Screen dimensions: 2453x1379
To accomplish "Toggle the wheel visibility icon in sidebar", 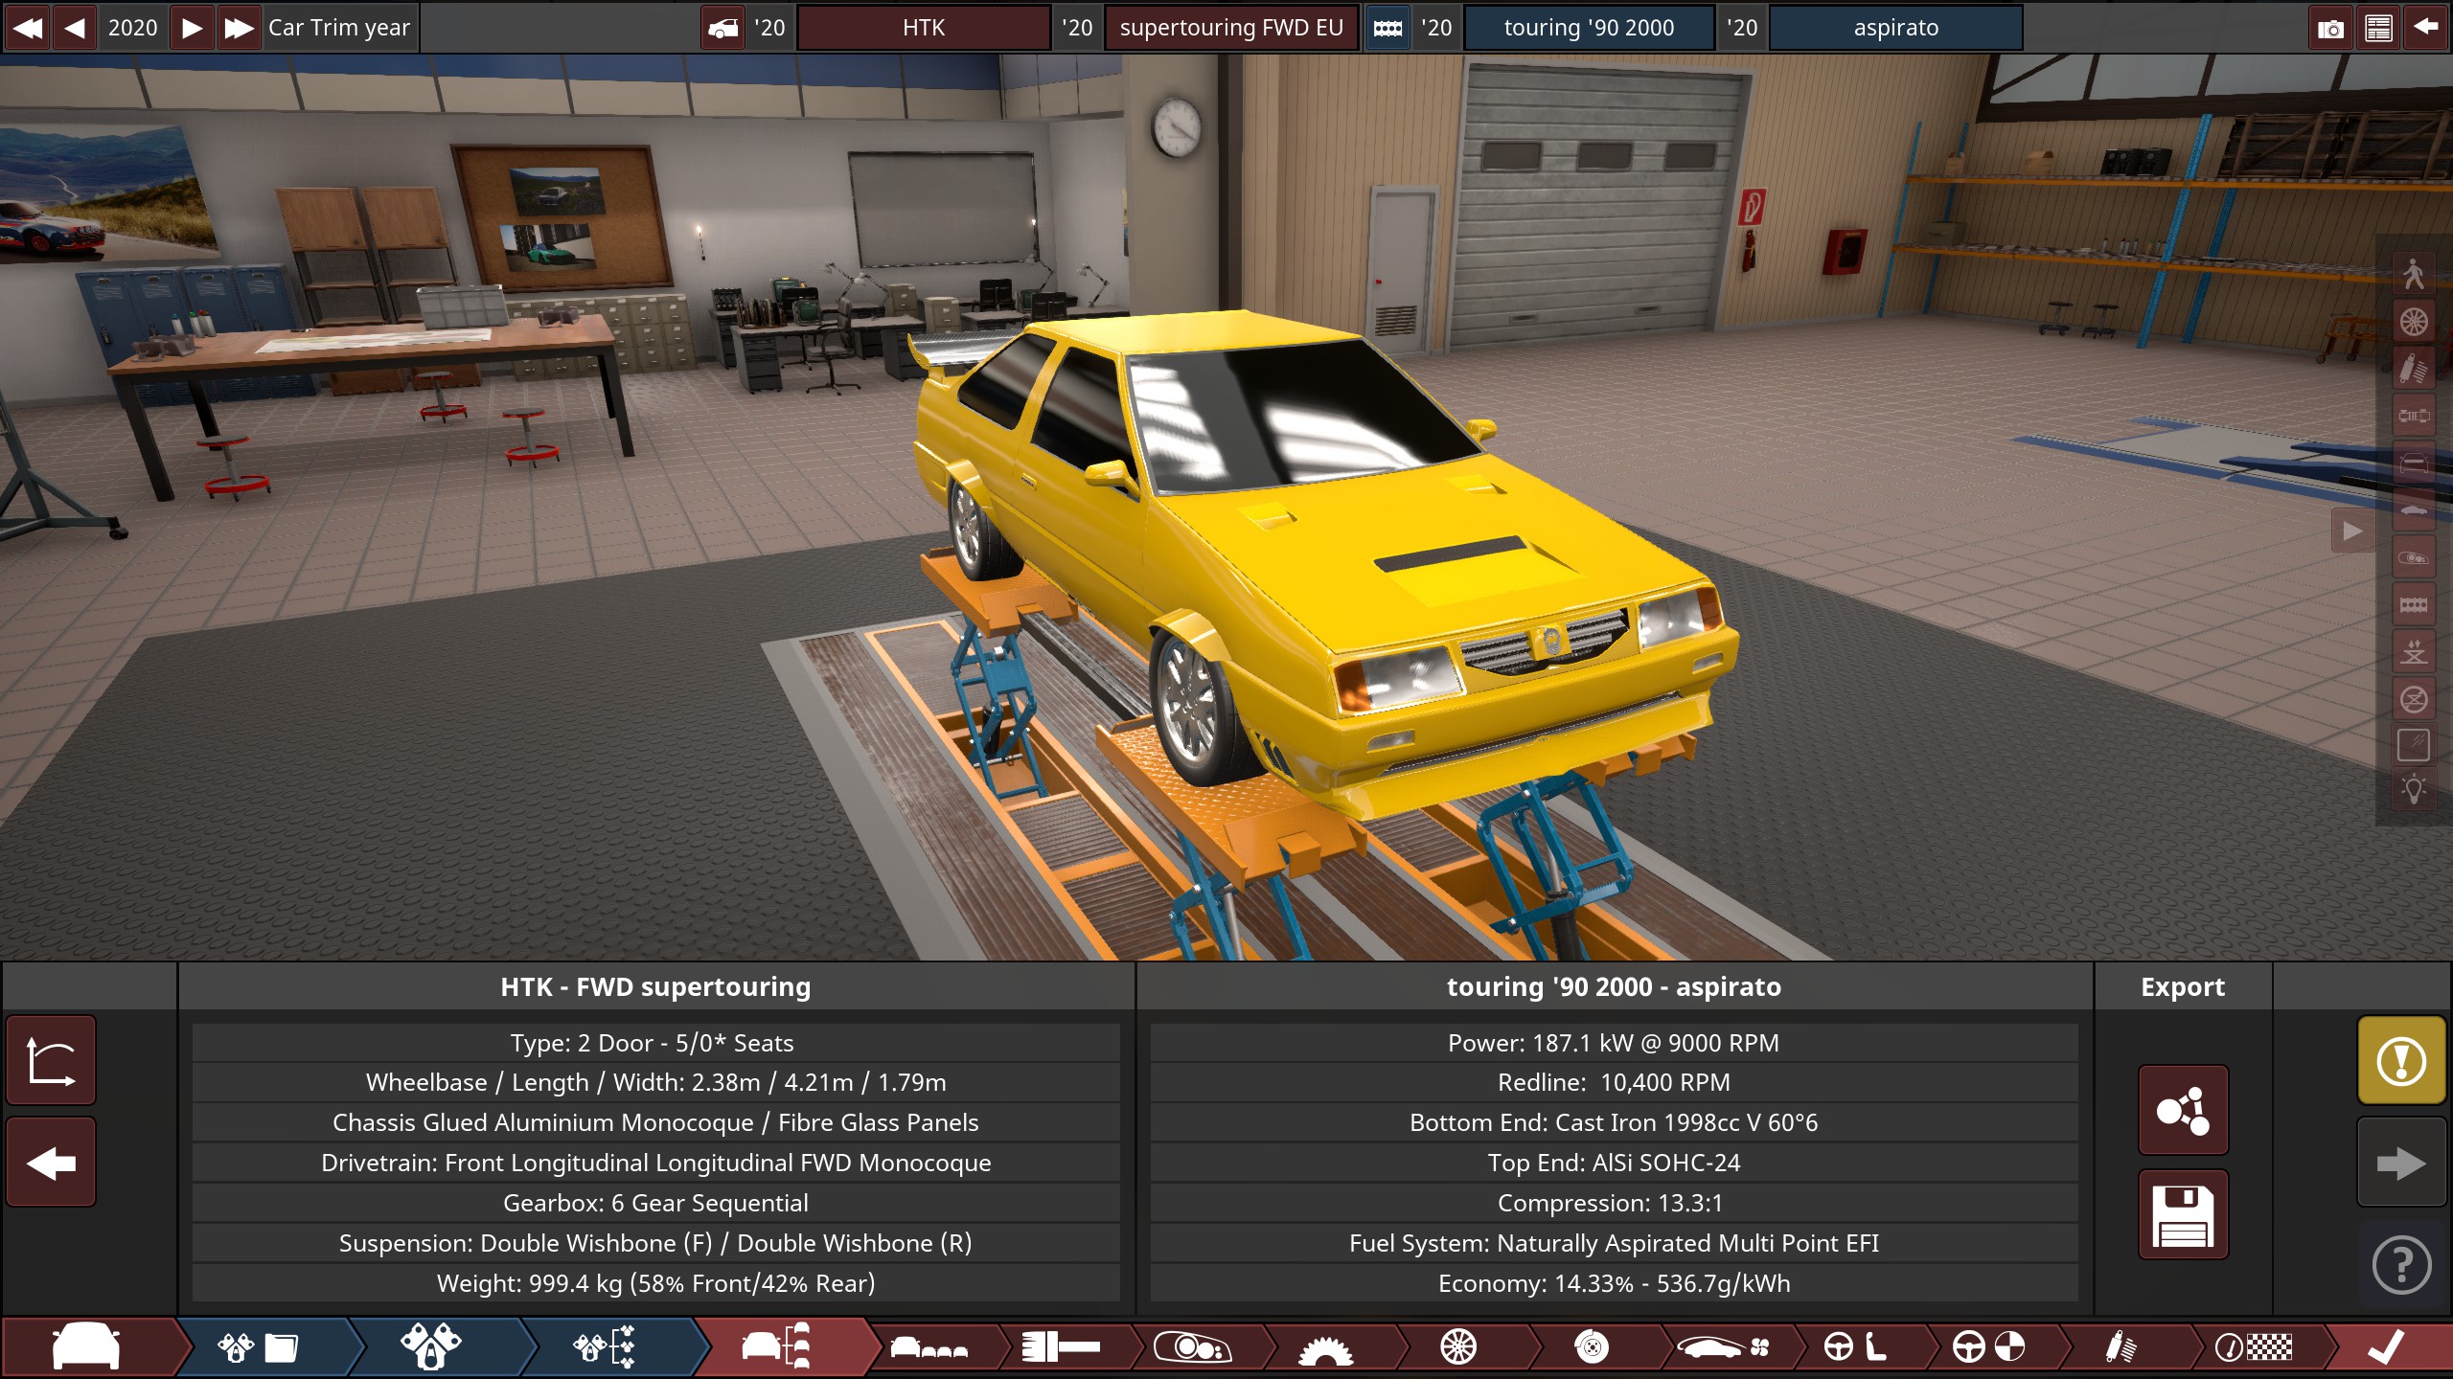I will (2414, 322).
